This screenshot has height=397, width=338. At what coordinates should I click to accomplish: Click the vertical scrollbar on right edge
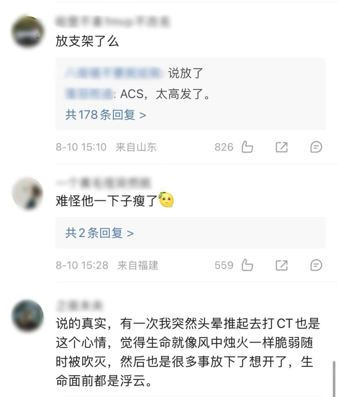click(334, 379)
